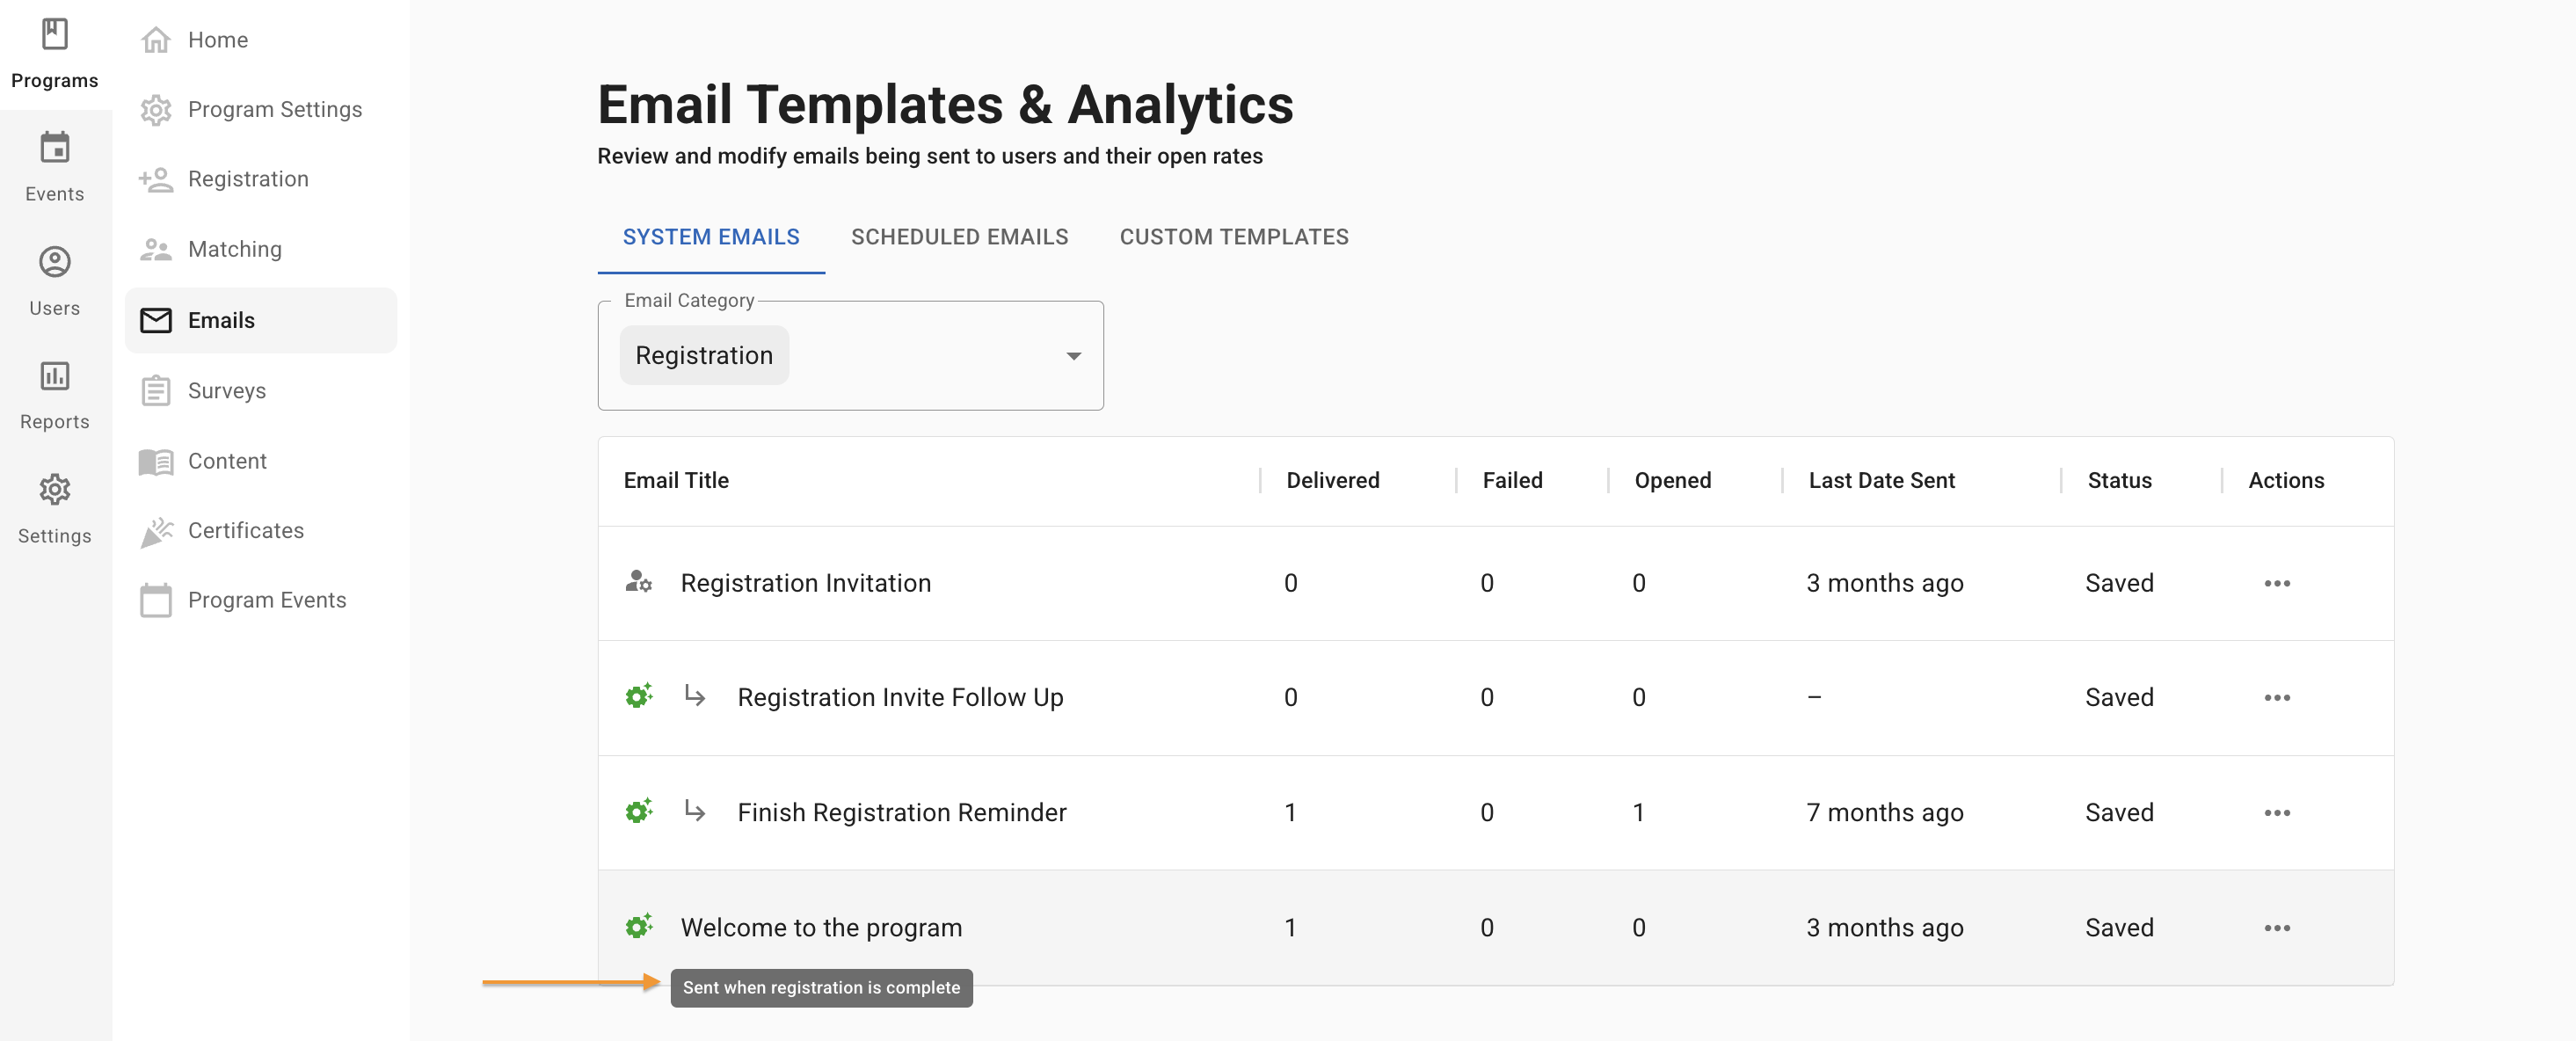
Task: Open Finish Registration Reminder email
Action: point(901,812)
